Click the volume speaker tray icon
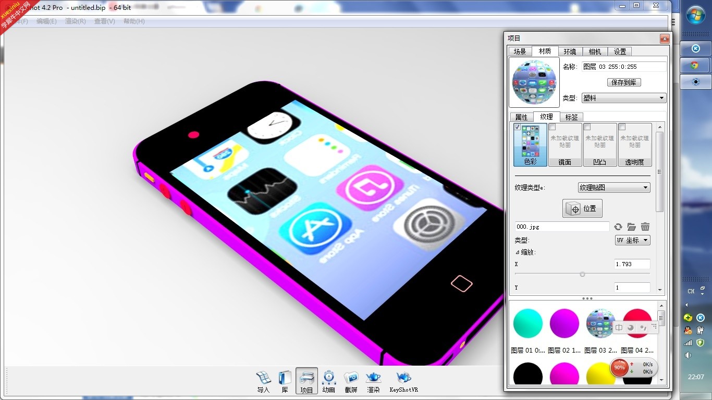This screenshot has height=400, width=712. point(688,355)
